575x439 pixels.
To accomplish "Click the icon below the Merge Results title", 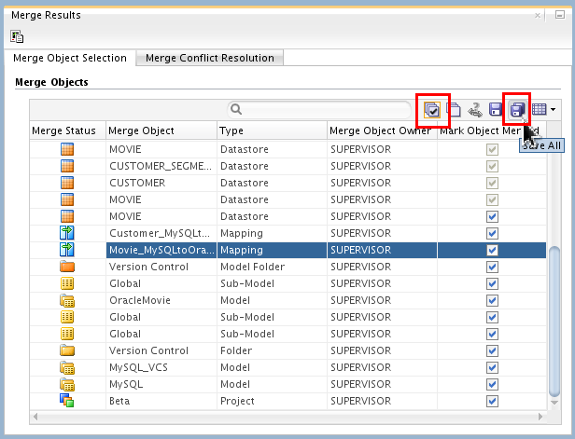I will click(x=17, y=36).
